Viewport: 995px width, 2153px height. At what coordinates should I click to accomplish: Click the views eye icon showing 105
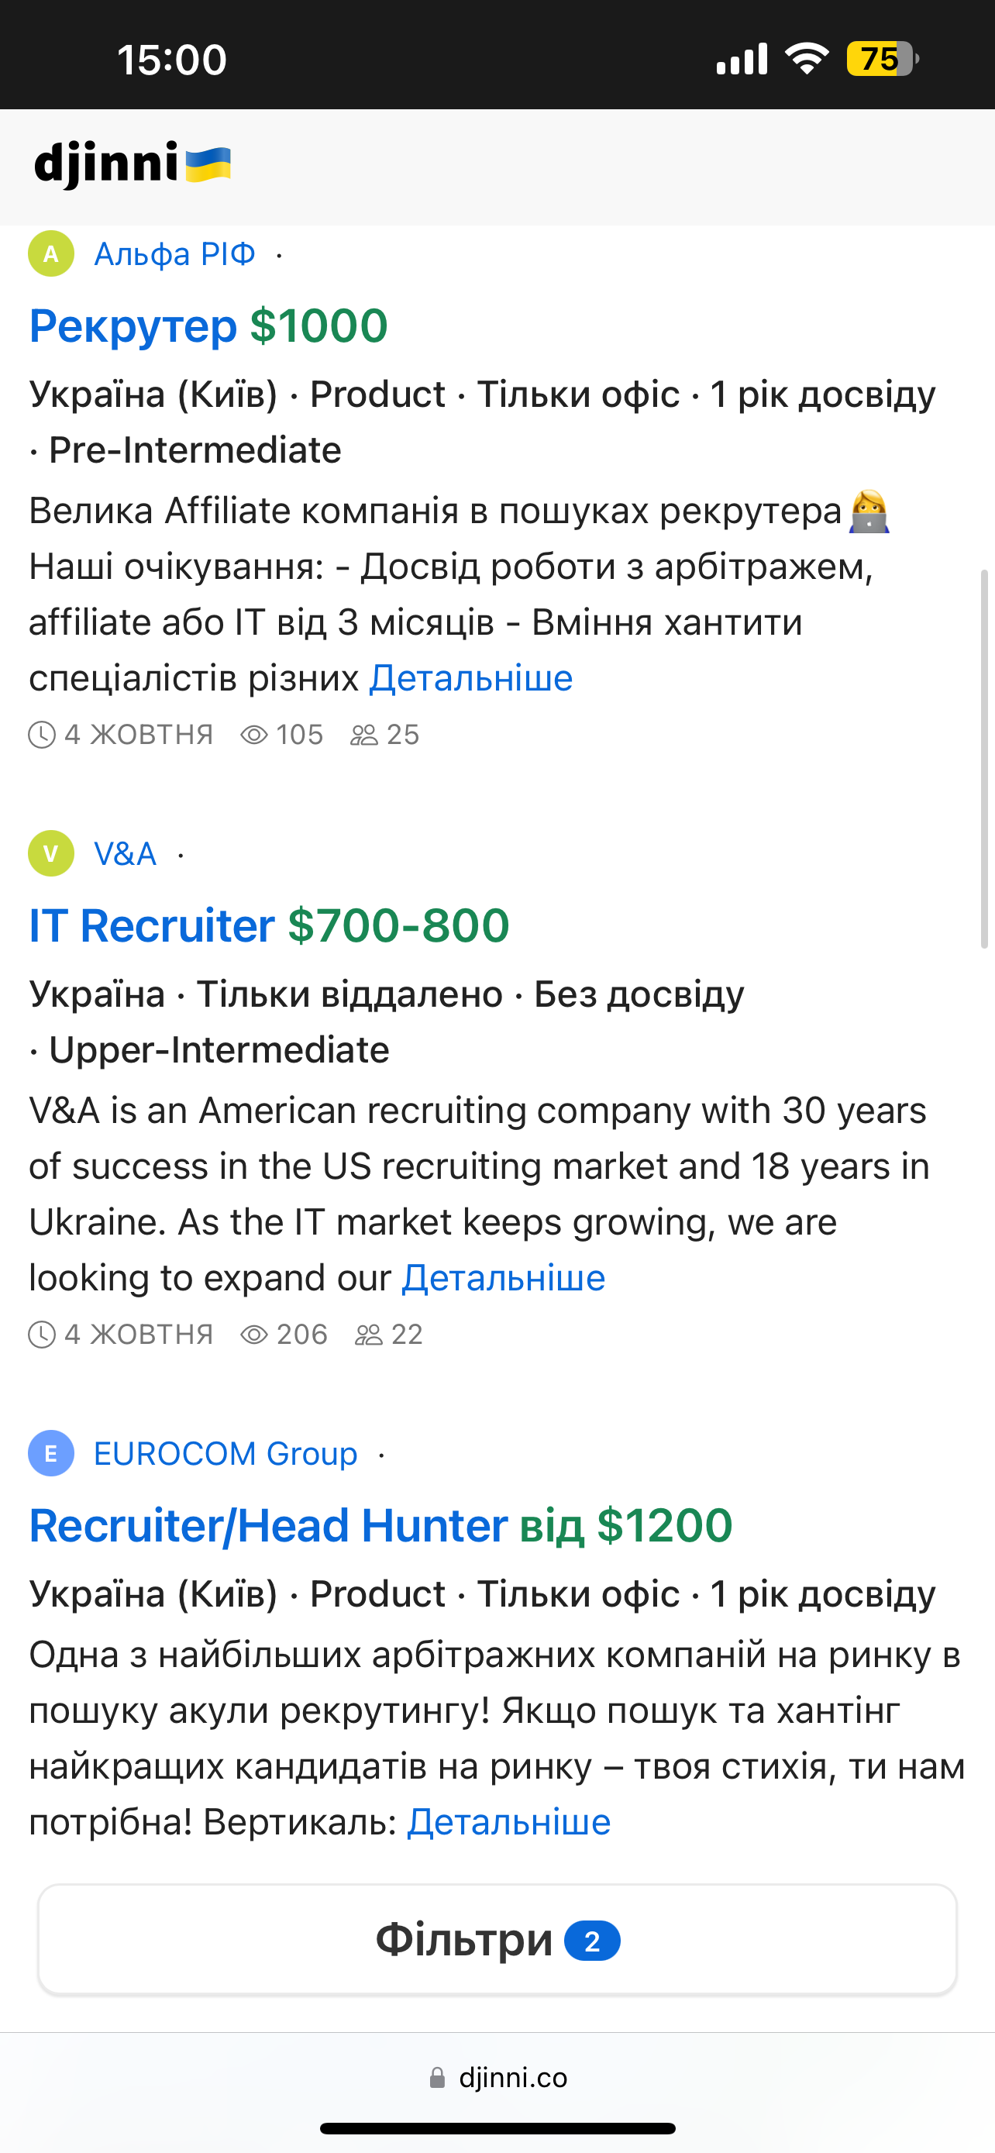(x=254, y=735)
